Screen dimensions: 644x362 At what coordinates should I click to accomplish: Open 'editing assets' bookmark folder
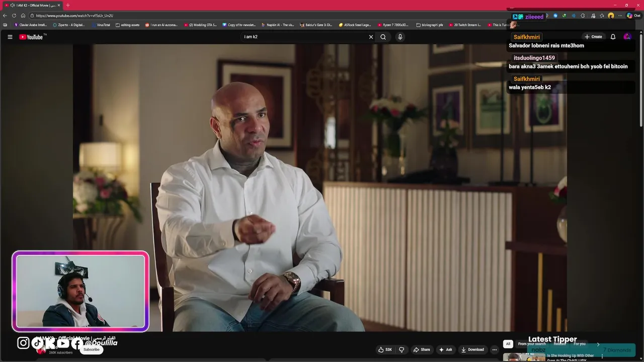[127, 25]
